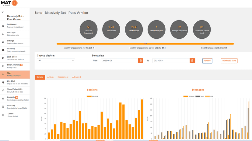The width and height of the screenshot is (252, 141).
Task: Open Chat Log CSV download page
Action: tap(15, 107)
